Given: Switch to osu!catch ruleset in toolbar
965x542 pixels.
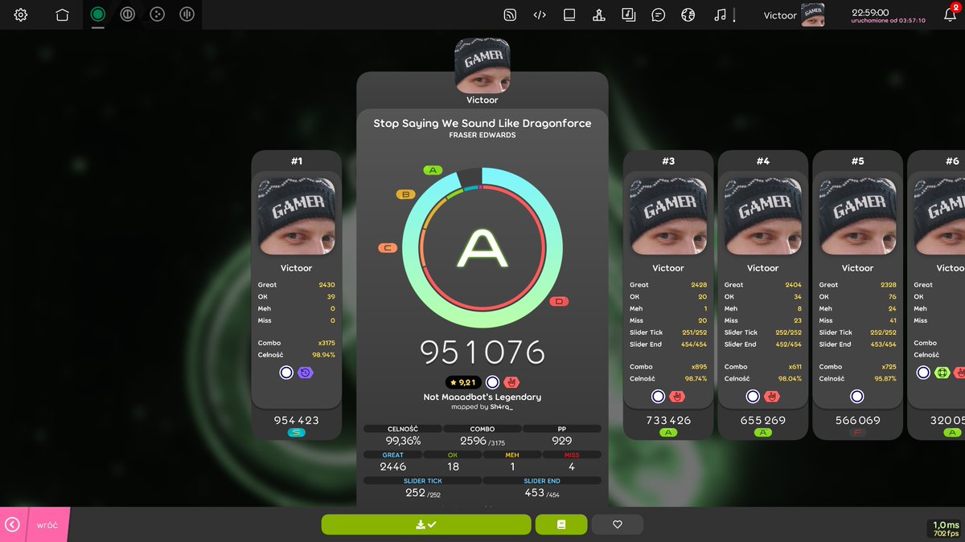Looking at the screenshot, I should 157,14.
